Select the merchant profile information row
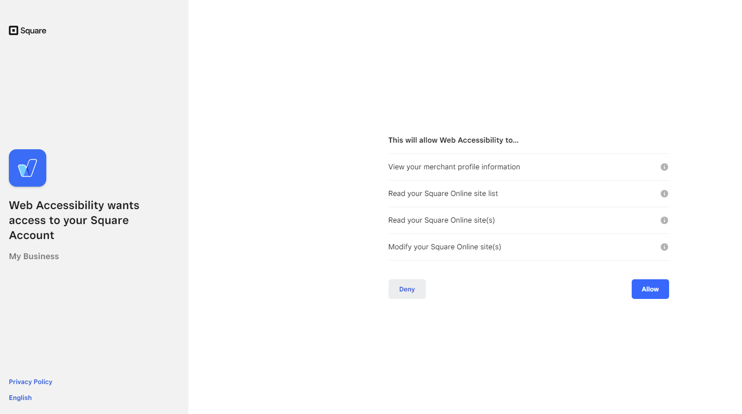742x414 pixels. click(454, 167)
